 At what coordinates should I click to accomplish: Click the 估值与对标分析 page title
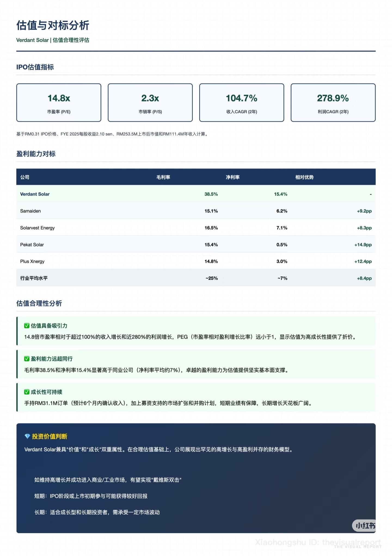[x=53, y=25]
